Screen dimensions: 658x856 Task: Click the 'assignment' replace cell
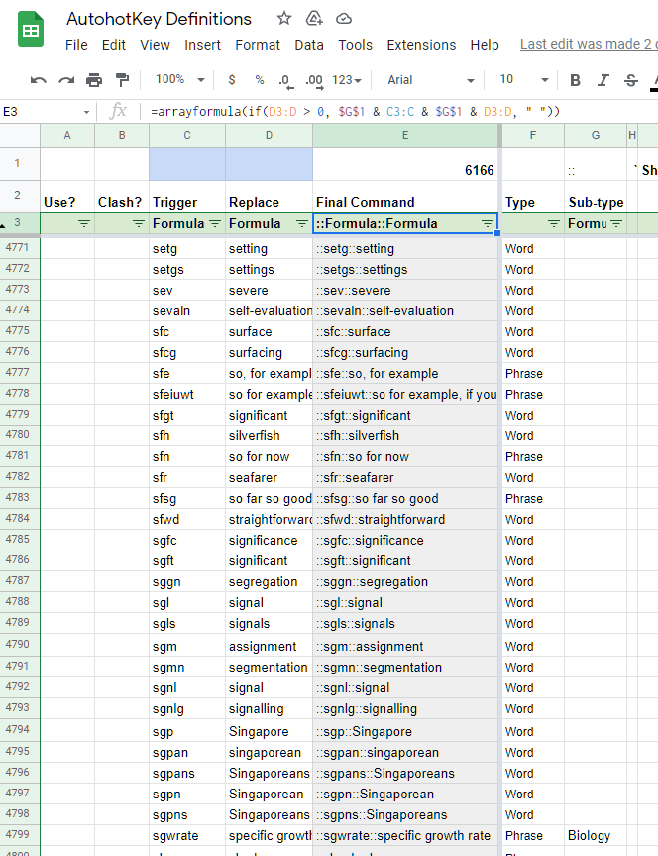coord(269,646)
